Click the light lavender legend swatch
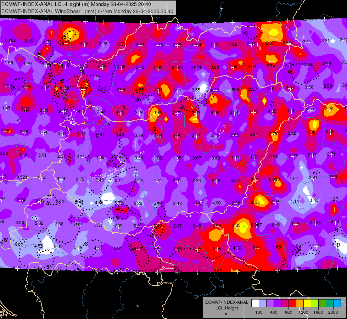The height and width of the screenshot is (319, 347). pos(263,303)
